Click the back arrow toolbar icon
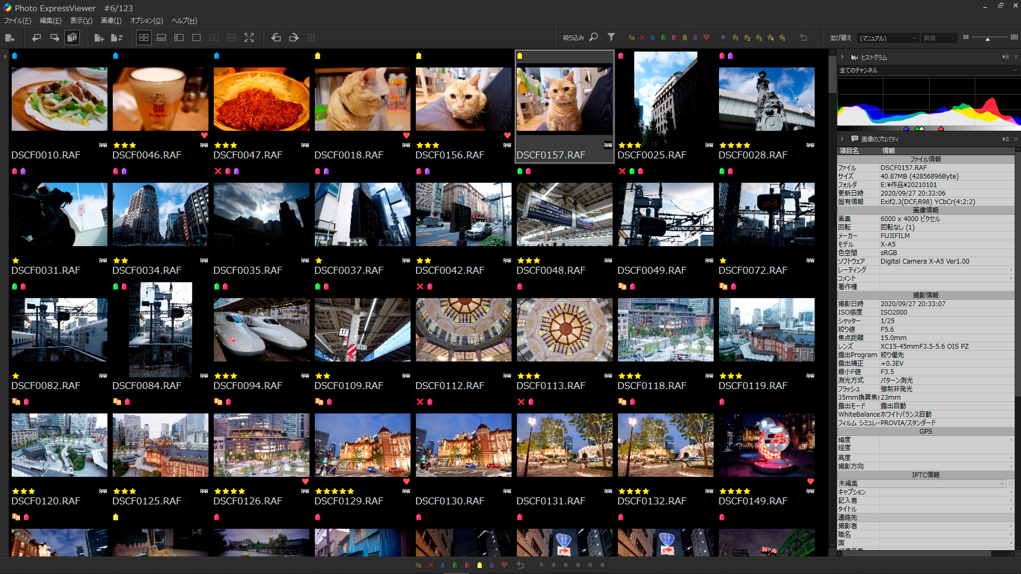The image size is (1021, 574). pyautogui.click(x=36, y=38)
